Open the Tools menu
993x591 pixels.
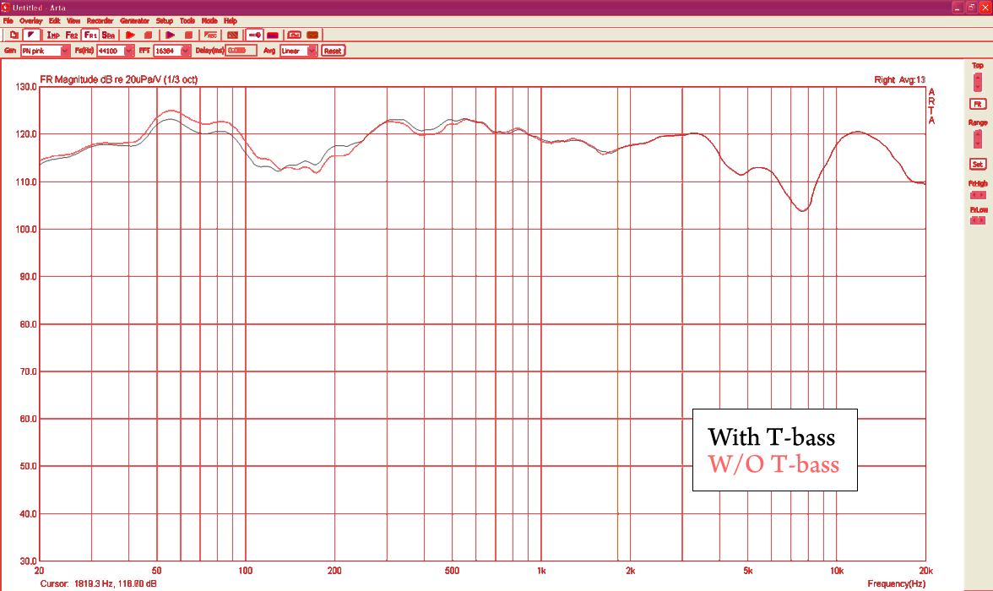click(187, 21)
